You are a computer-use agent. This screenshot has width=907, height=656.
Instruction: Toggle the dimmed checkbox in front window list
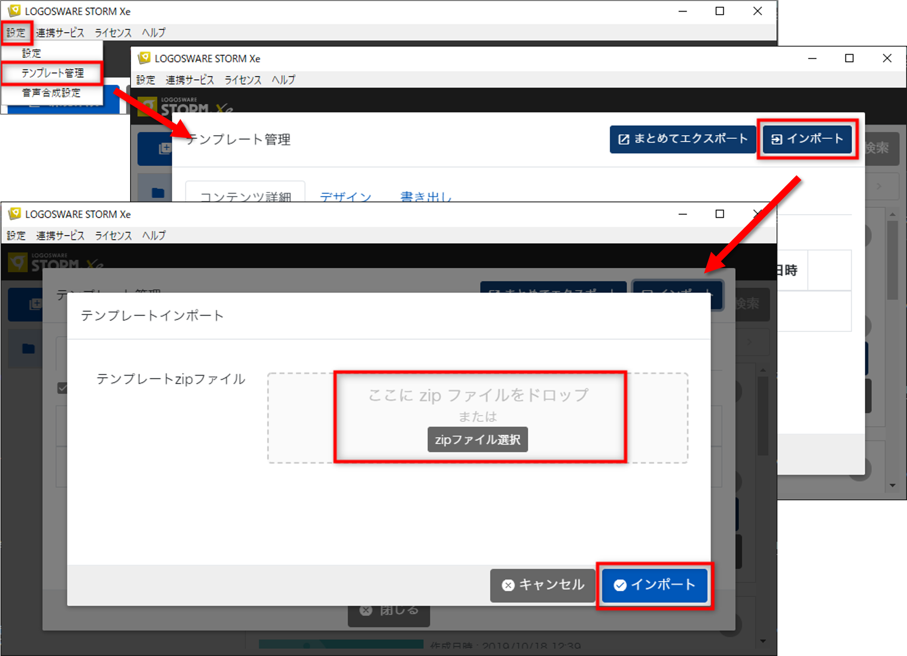(62, 388)
